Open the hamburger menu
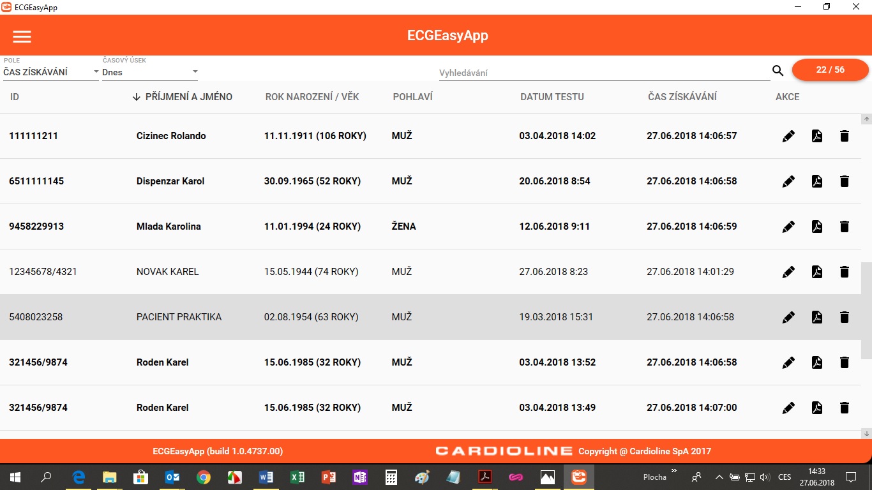Screen dimensions: 872x490 (x=22, y=36)
